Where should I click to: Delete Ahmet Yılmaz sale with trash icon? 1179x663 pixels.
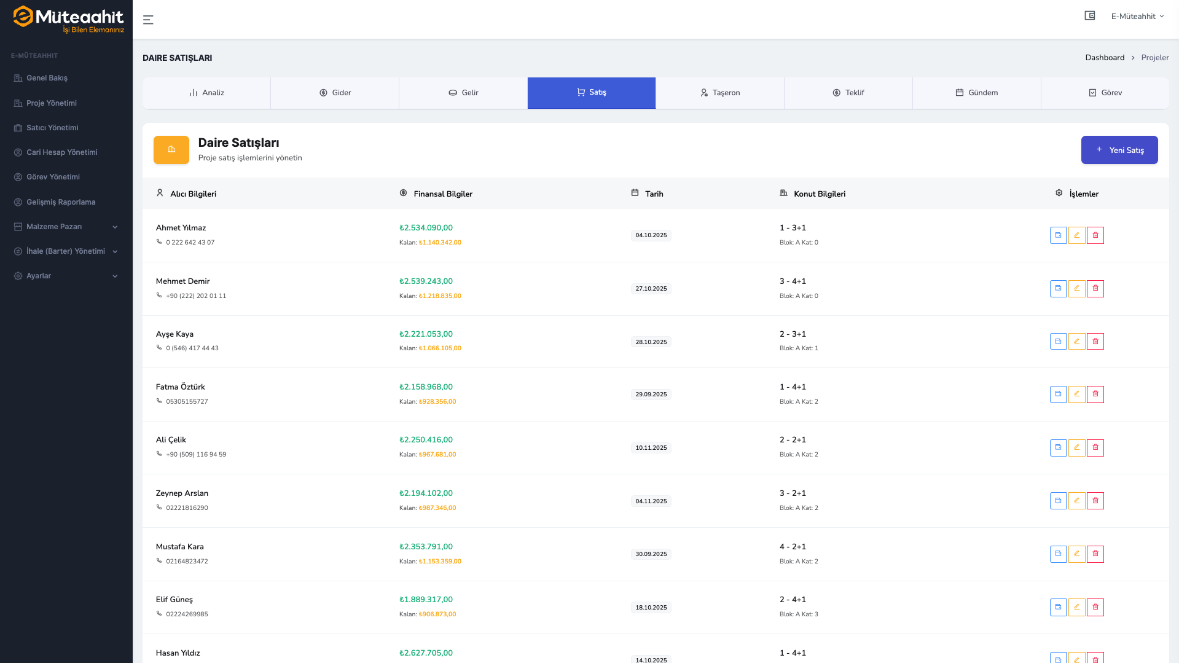tap(1095, 235)
